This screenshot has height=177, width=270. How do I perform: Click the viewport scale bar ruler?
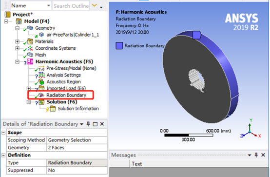189,135
